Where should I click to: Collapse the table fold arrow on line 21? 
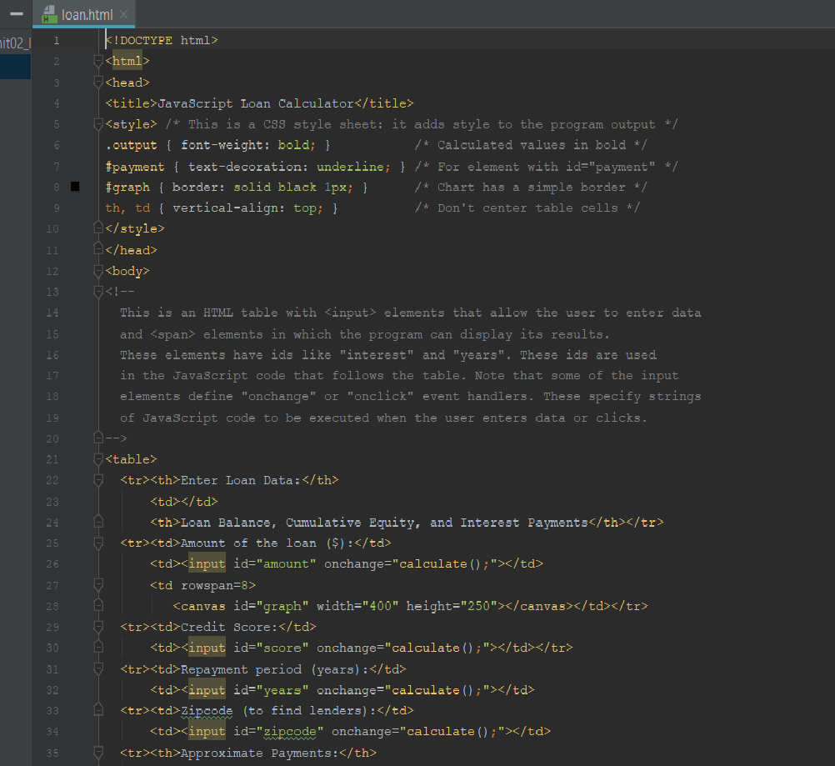tap(97, 457)
